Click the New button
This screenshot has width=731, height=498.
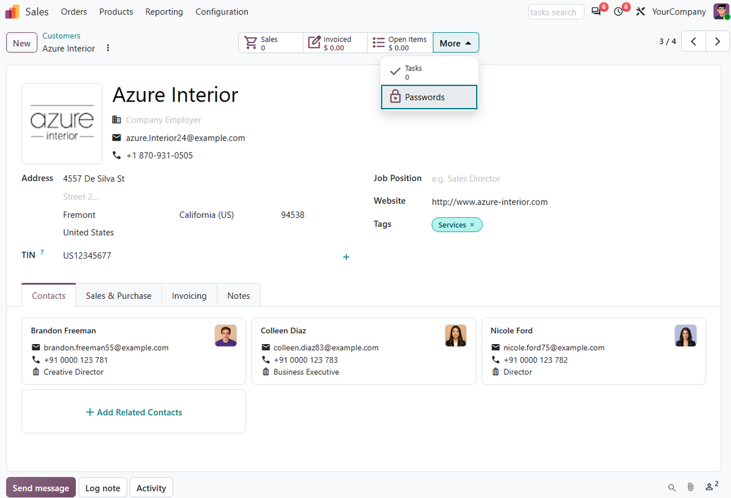(21, 43)
